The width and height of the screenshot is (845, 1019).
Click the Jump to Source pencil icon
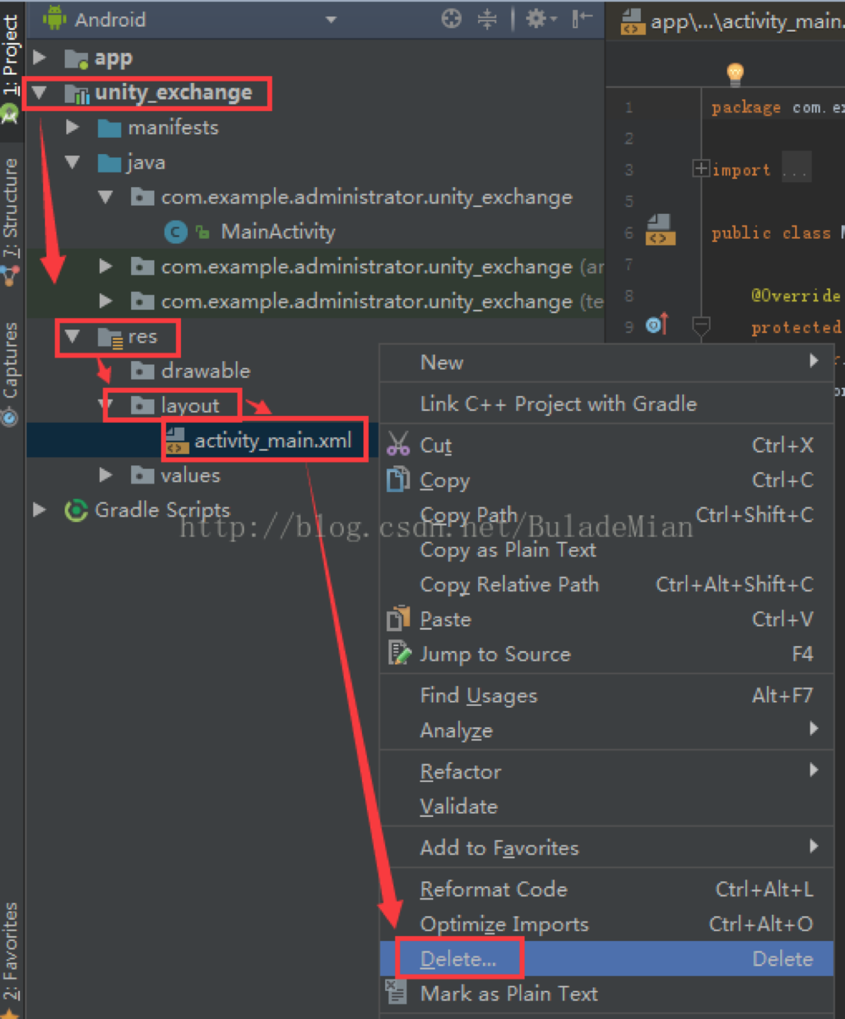[x=399, y=653]
